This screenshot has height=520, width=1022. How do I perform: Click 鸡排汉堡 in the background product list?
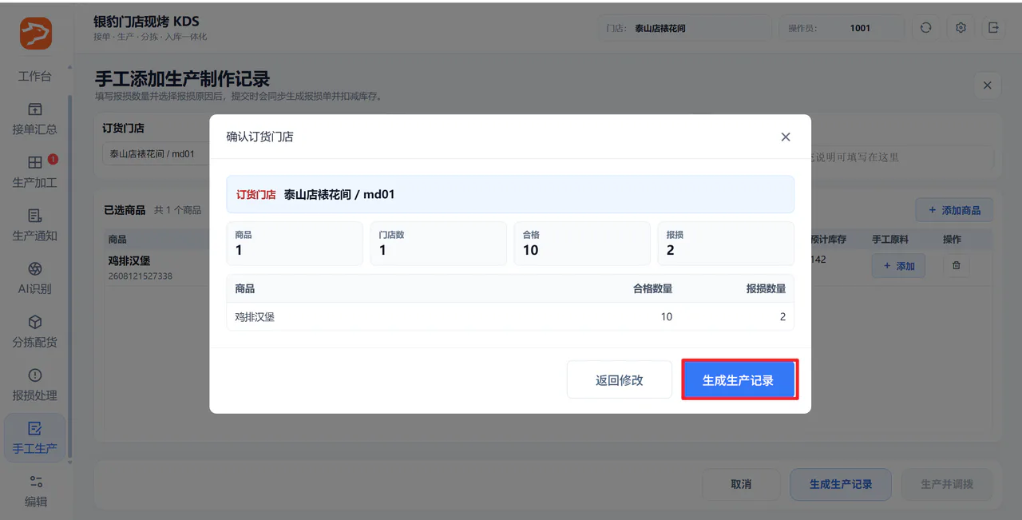[129, 260]
